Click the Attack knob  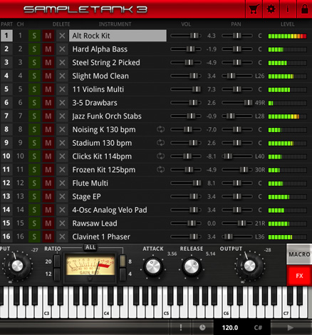click(x=153, y=266)
